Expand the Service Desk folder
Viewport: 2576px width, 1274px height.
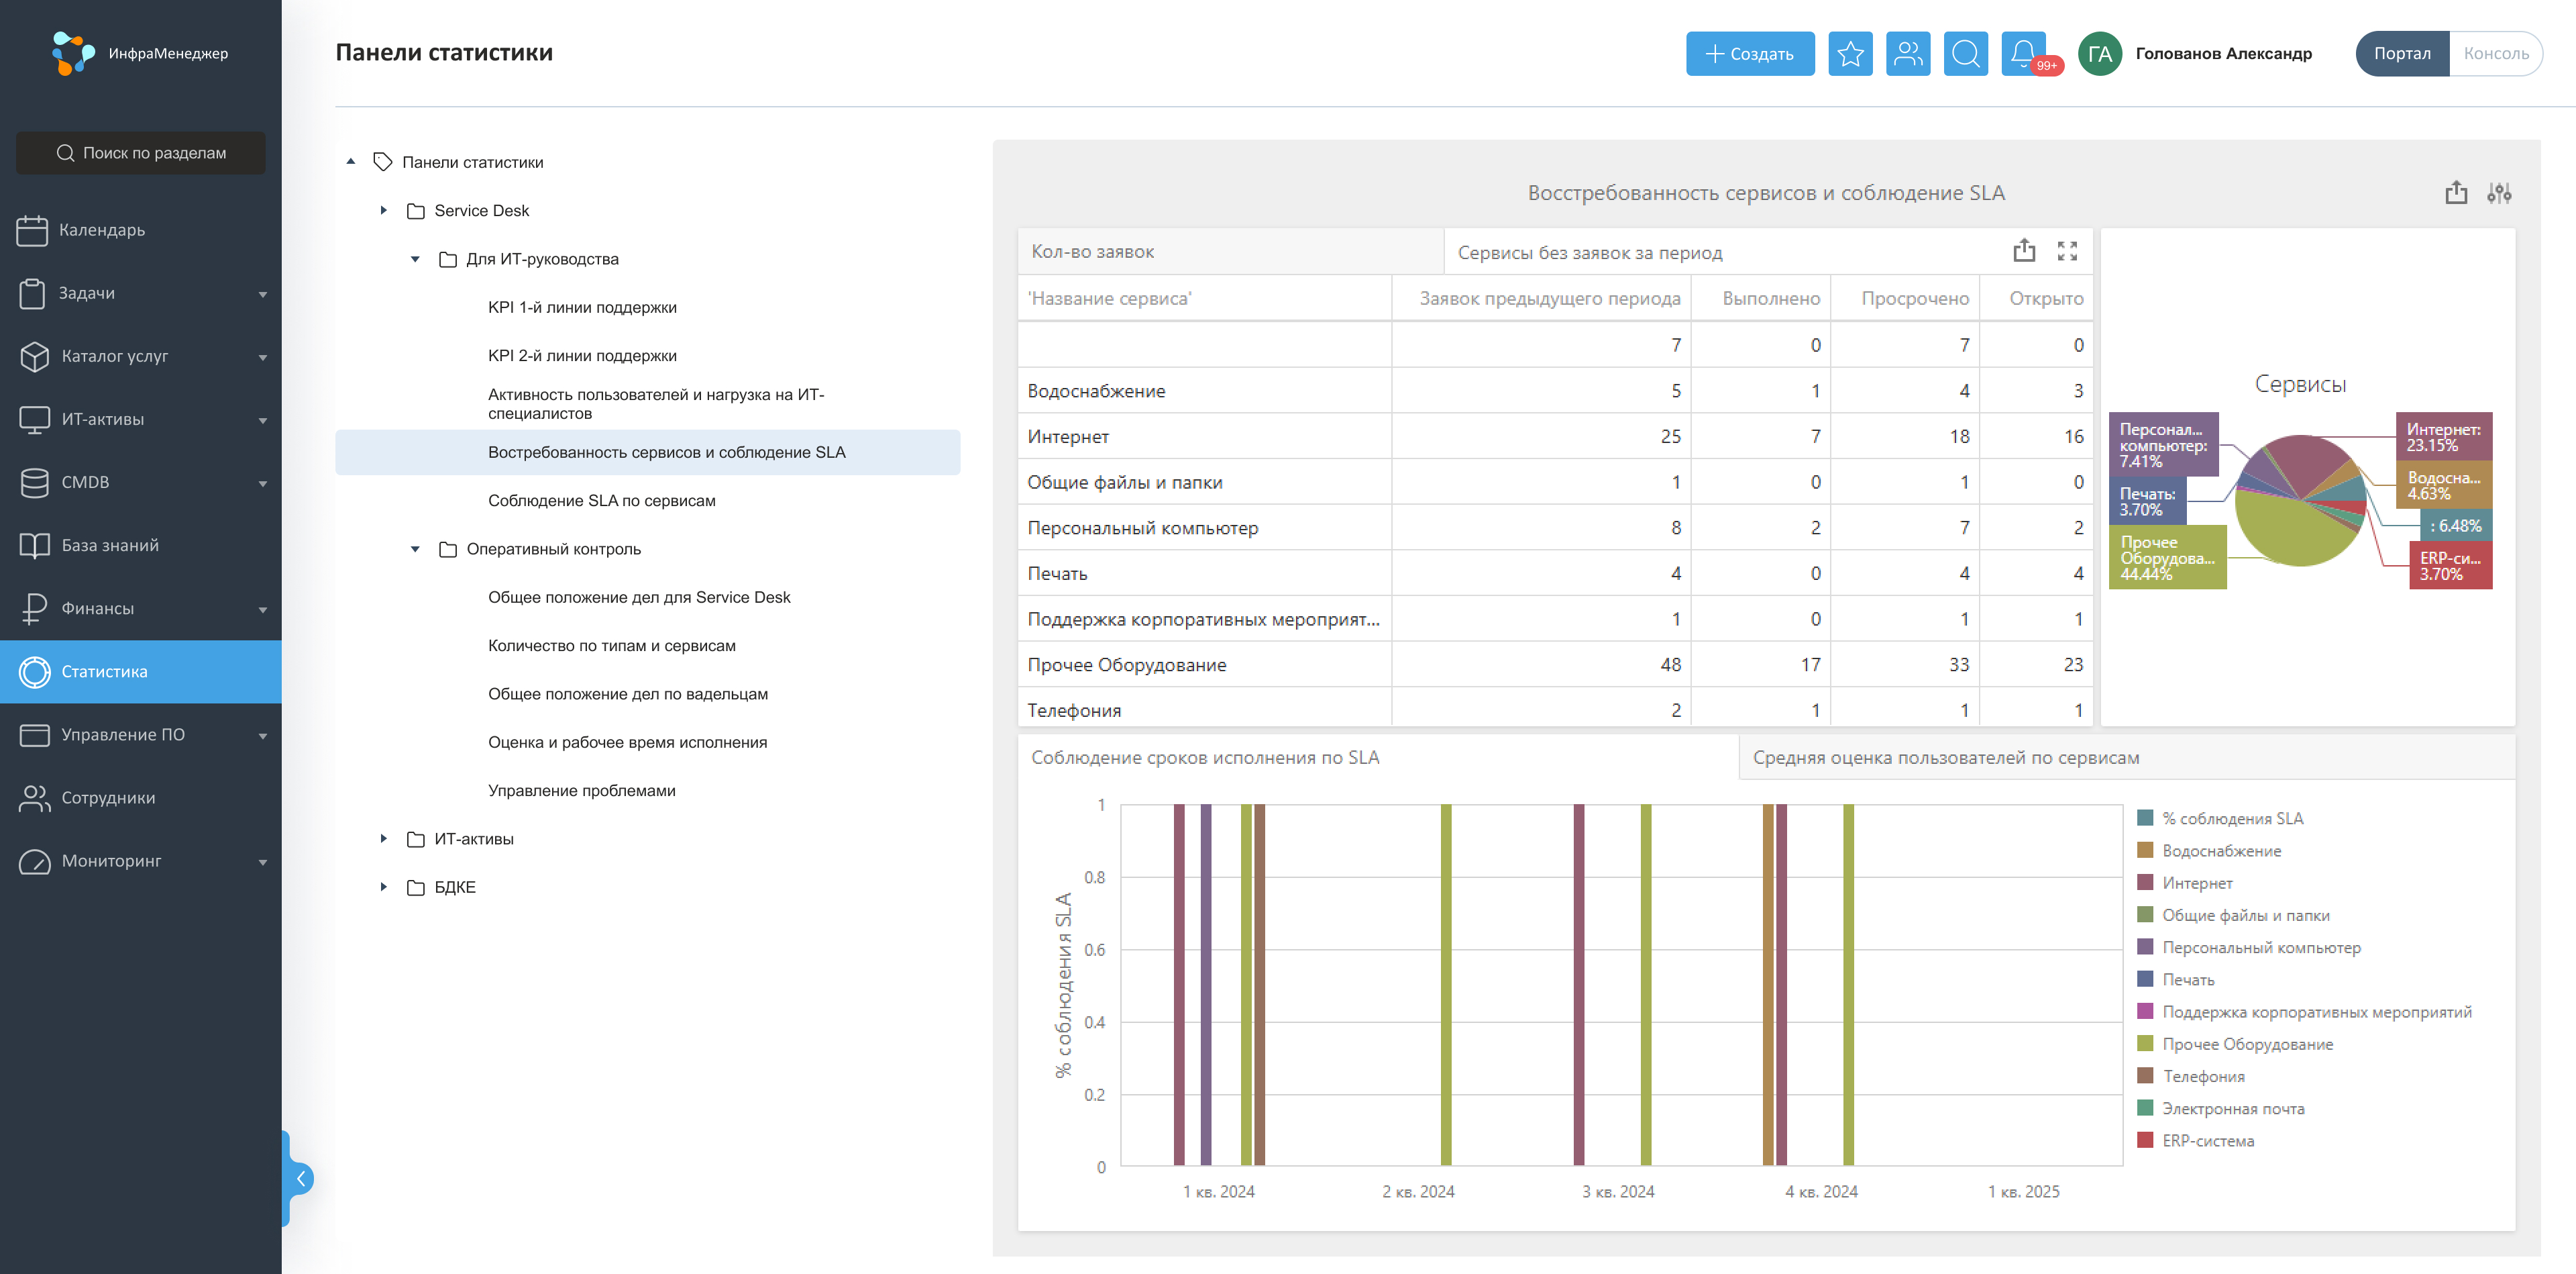coord(384,210)
